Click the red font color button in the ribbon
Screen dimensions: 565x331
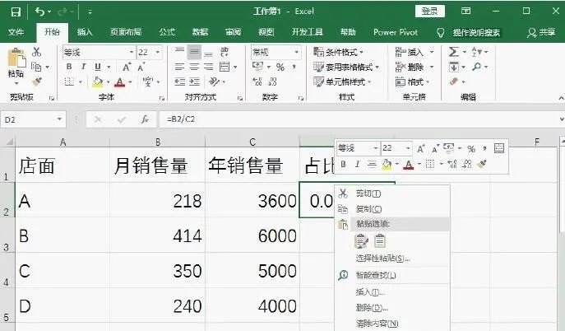click(x=120, y=82)
